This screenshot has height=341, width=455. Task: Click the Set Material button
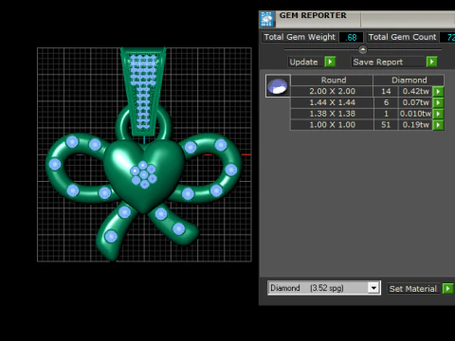414,289
